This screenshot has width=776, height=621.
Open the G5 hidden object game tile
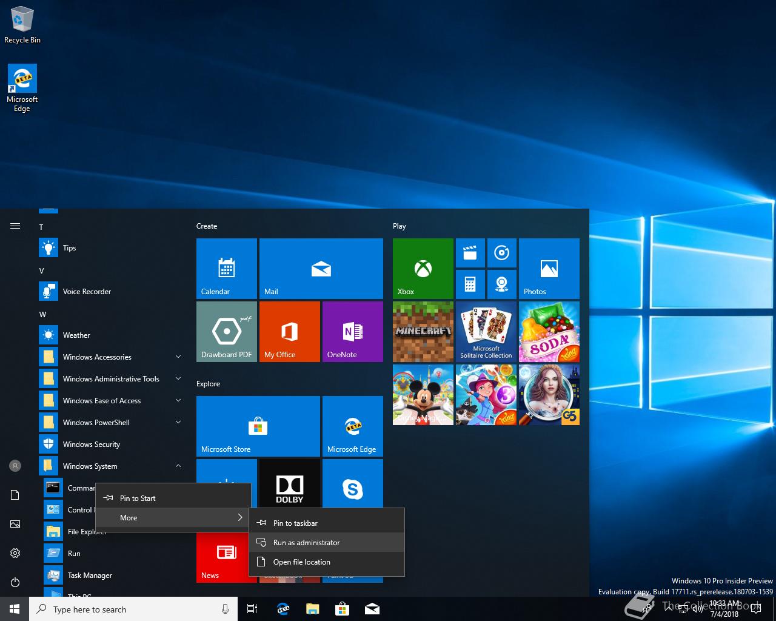point(549,395)
